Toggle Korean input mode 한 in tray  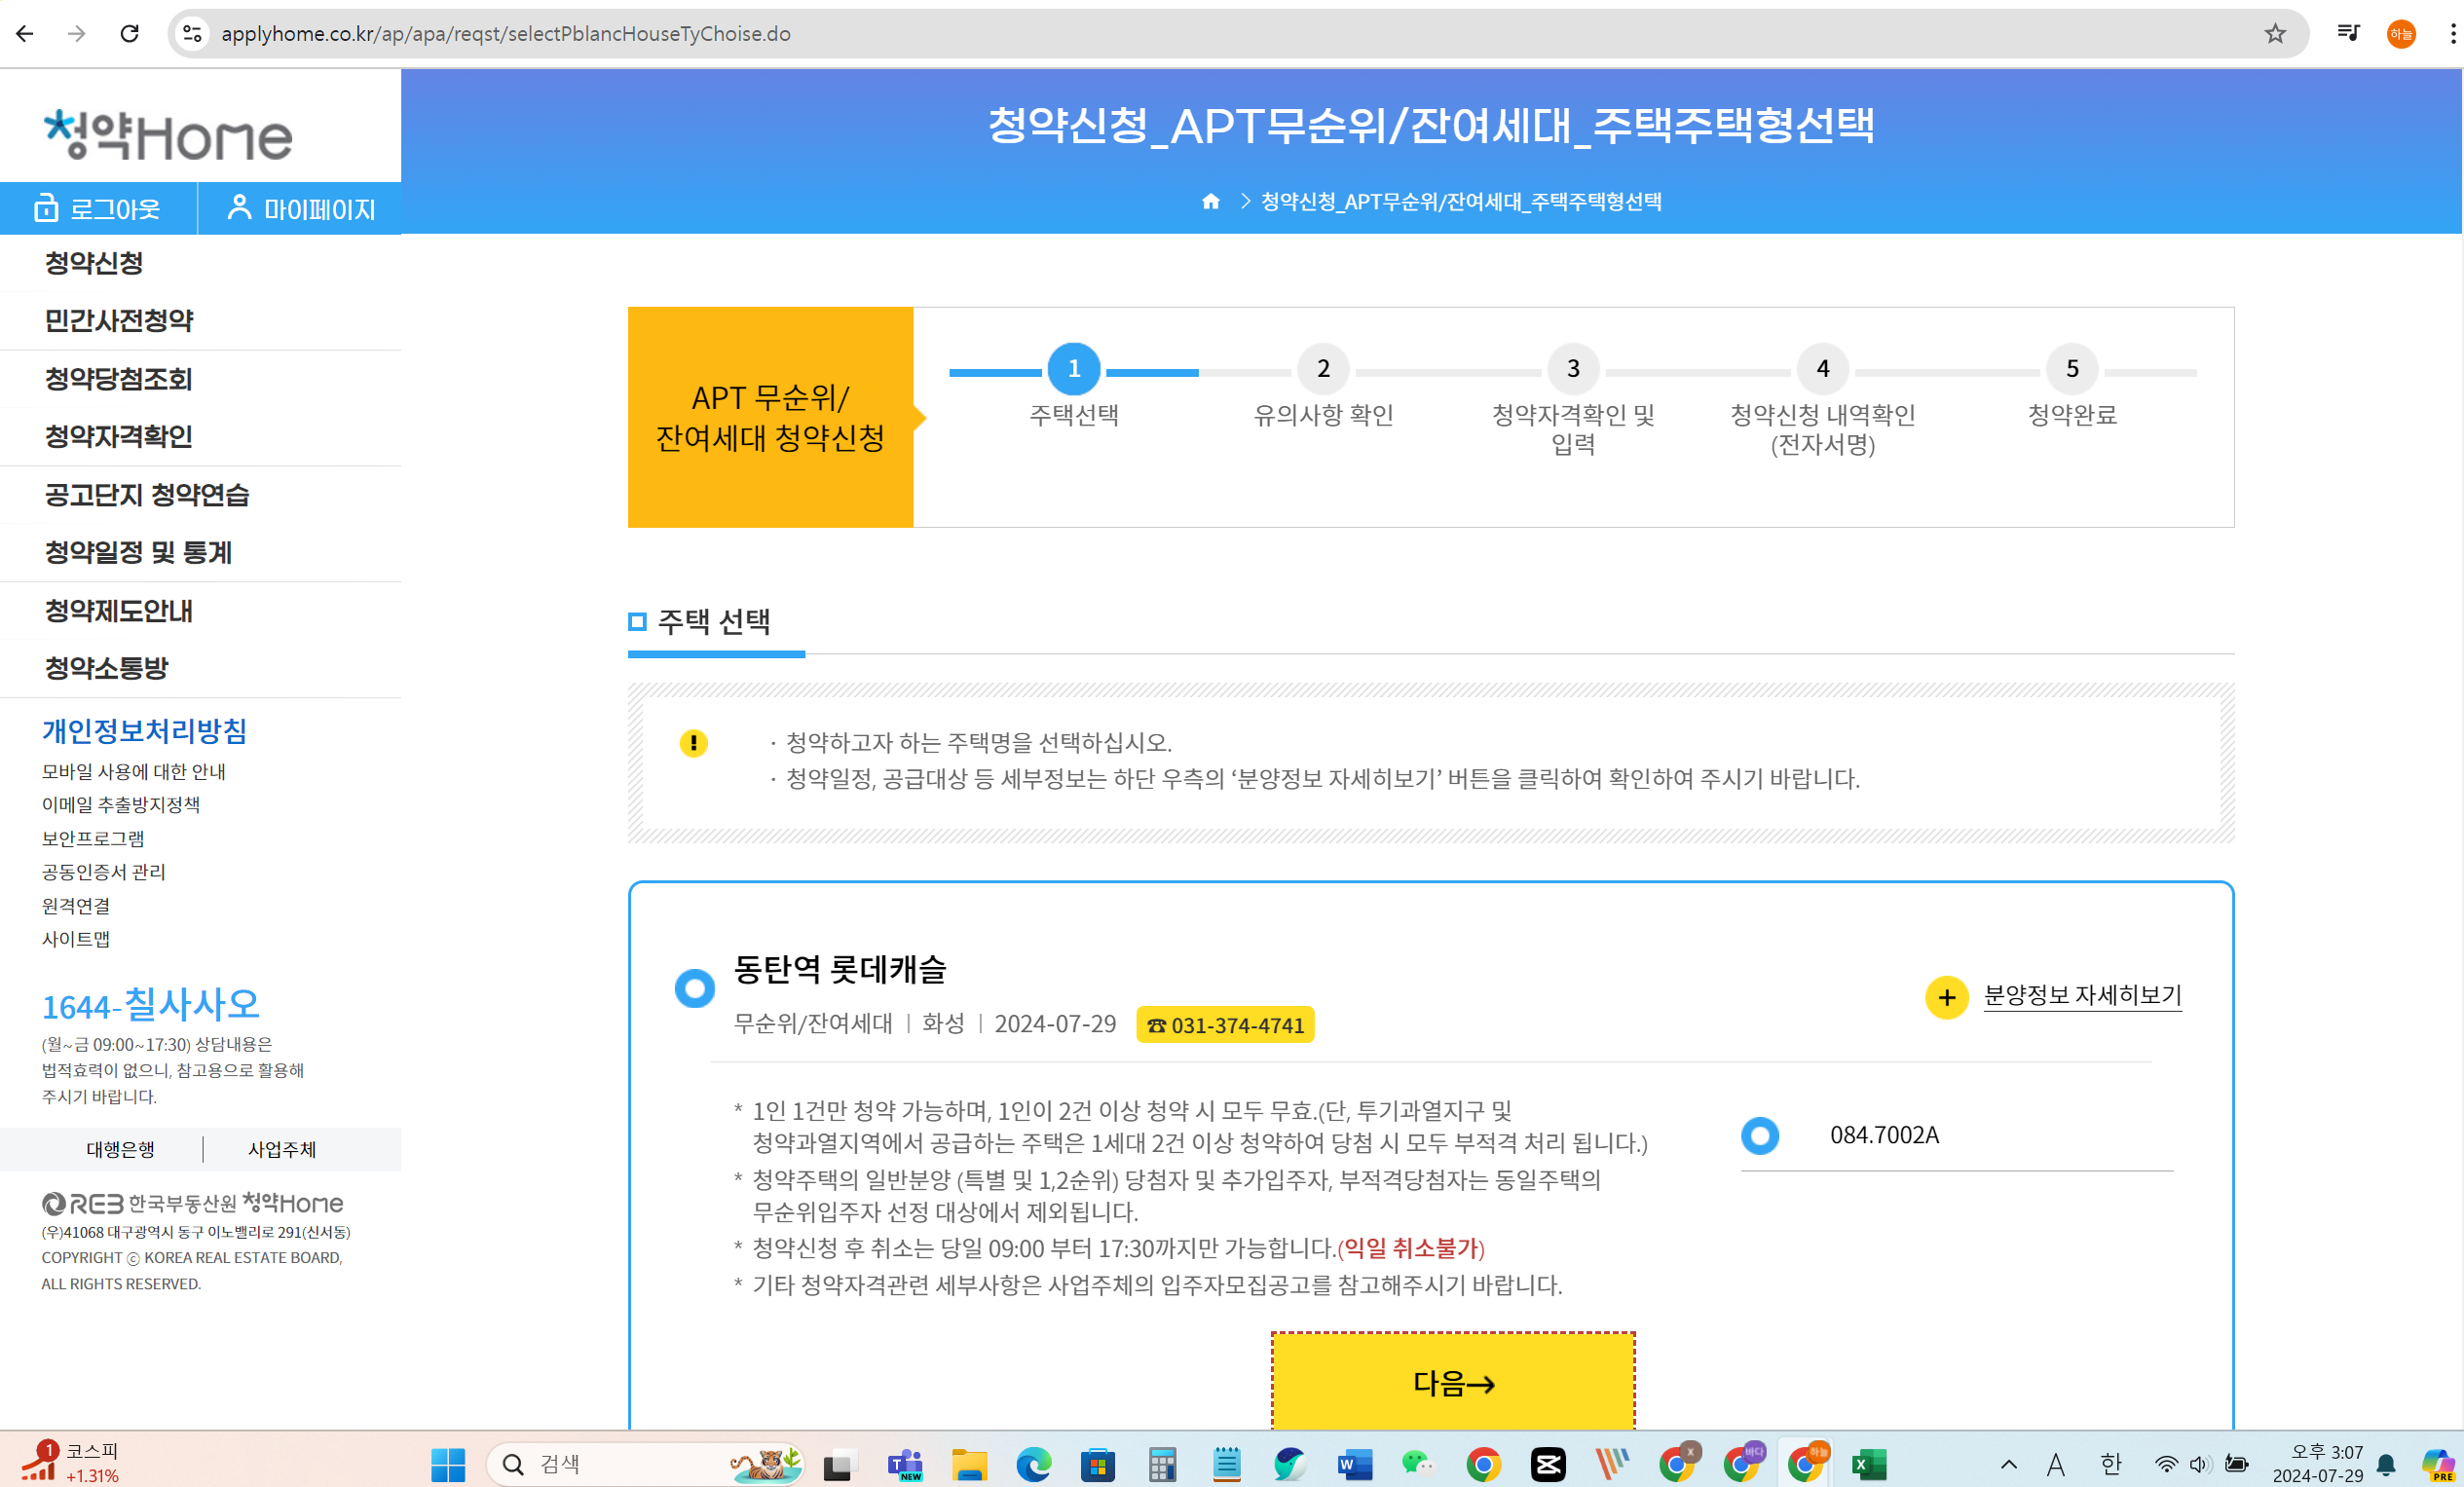coord(2110,1465)
